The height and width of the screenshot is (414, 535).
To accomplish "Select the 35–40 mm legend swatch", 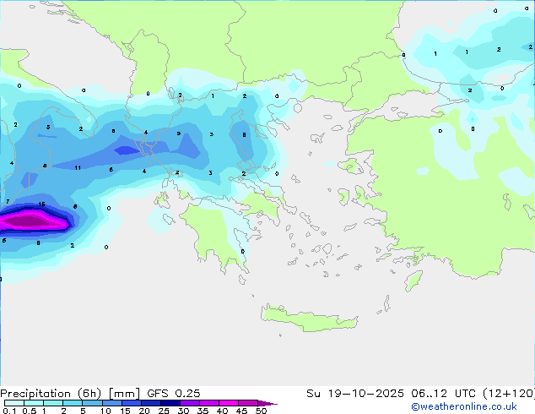I will pyautogui.click(x=209, y=403).
